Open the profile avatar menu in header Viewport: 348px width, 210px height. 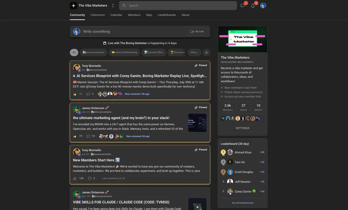[263, 6]
